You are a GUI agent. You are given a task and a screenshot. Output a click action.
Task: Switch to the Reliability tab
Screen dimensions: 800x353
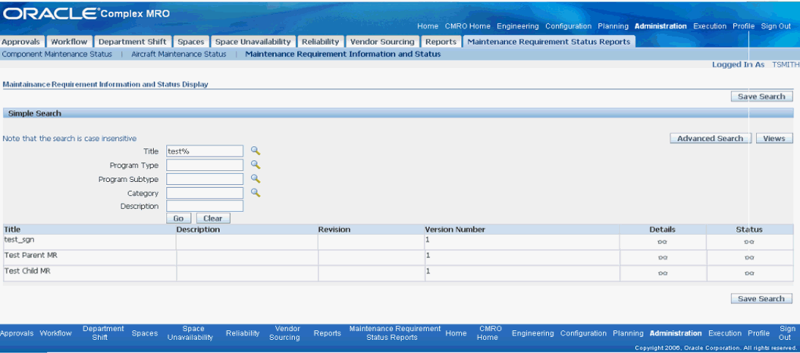pyautogui.click(x=321, y=42)
